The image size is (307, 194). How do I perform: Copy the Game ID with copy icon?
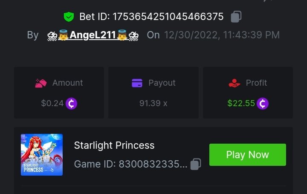click(196, 164)
